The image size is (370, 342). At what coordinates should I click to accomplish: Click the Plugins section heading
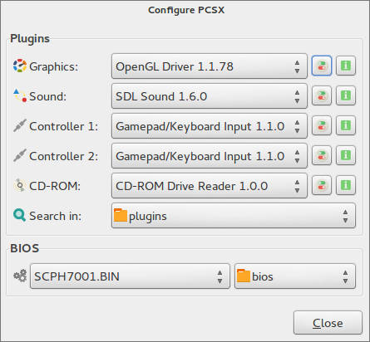[x=30, y=39]
